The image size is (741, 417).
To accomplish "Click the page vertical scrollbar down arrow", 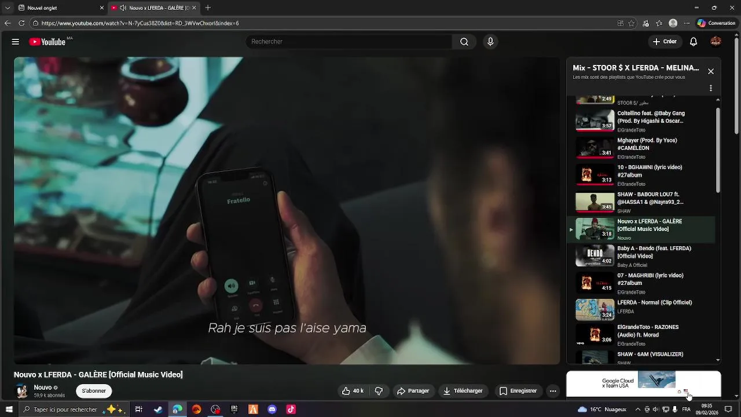I will click(736, 396).
